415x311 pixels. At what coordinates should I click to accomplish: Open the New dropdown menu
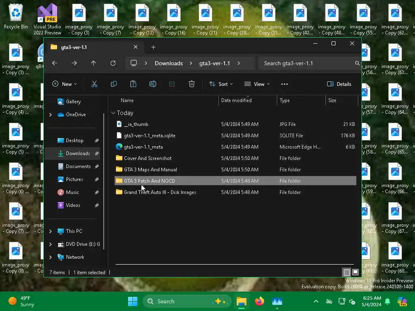pyautogui.click(x=64, y=84)
